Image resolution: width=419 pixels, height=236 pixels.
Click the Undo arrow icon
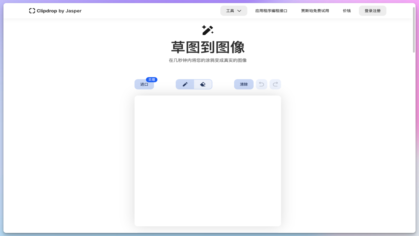pos(261,84)
